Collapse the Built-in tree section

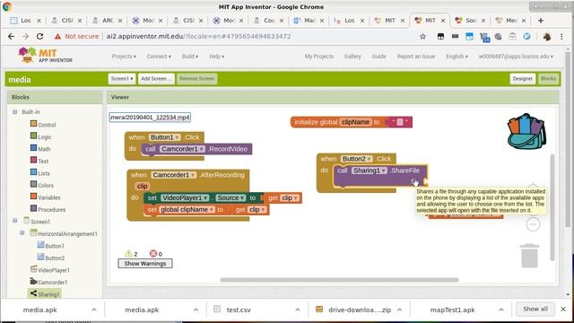click(15, 111)
